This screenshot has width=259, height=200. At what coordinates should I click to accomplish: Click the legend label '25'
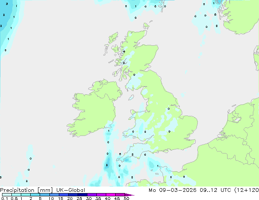79,198
